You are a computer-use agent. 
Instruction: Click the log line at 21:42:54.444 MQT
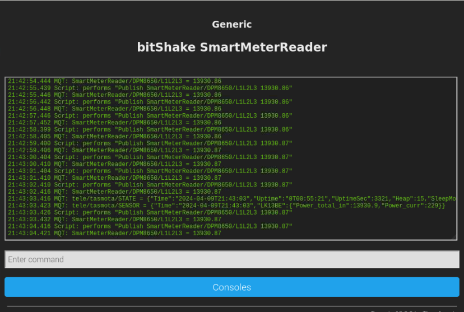point(114,81)
